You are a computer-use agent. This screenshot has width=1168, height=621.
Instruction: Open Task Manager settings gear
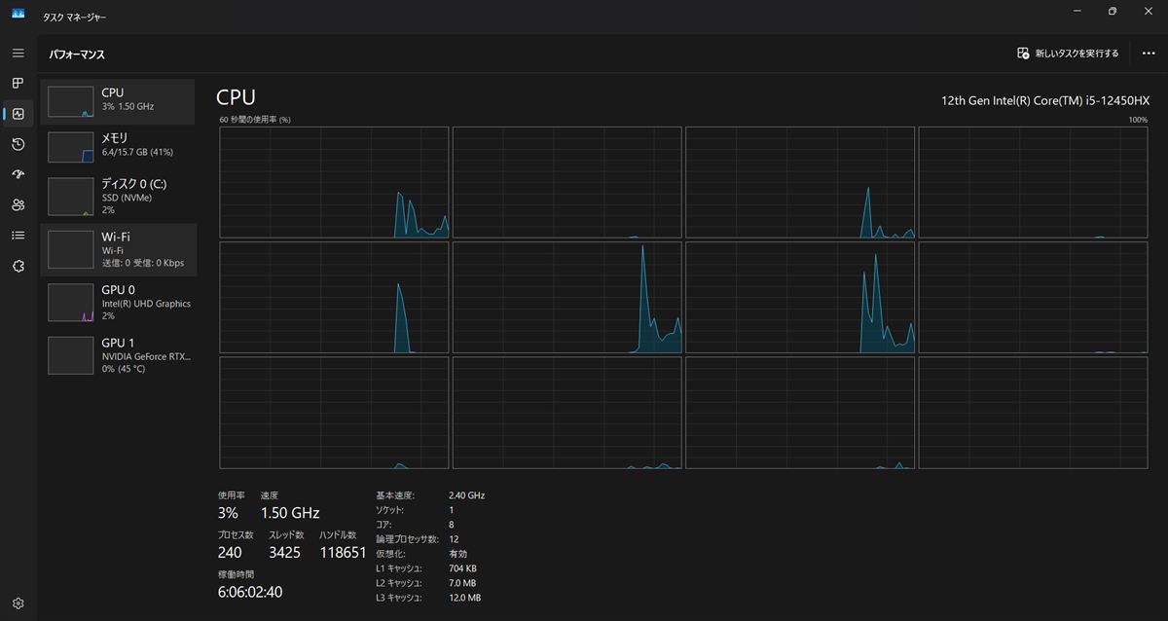18,603
